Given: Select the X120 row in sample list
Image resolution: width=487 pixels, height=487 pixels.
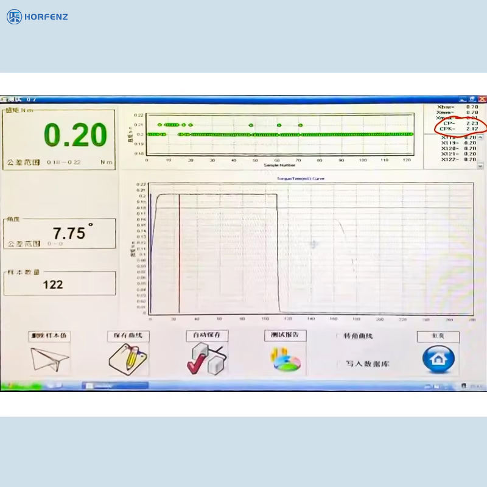Looking at the screenshot, I should [x=459, y=149].
